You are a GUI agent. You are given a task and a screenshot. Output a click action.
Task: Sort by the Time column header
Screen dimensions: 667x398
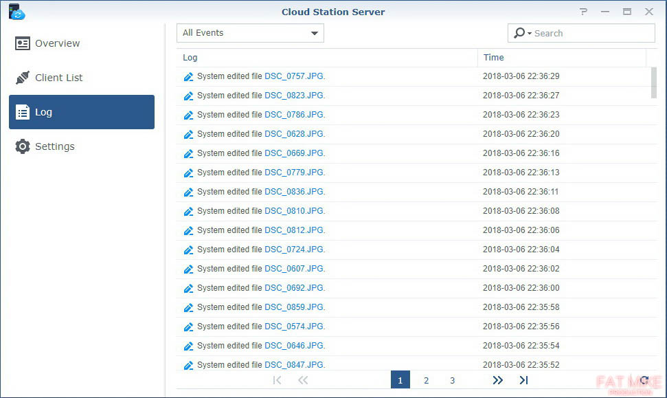click(561, 58)
